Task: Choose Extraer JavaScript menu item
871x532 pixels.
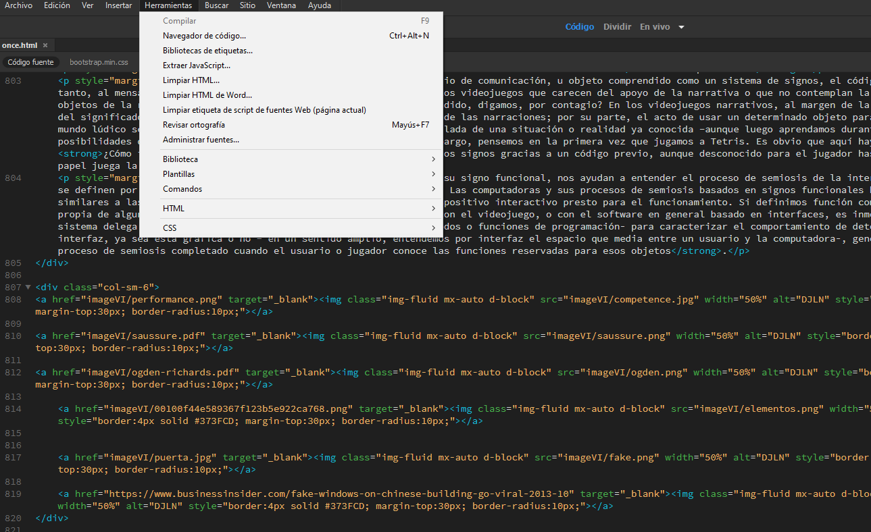Action: click(196, 65)
